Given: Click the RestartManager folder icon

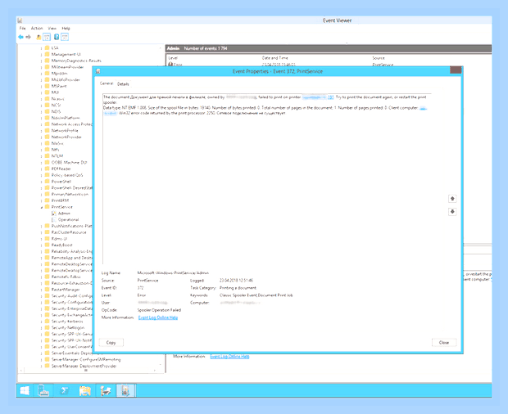Looking at the screenshot, I should (48, 290).
